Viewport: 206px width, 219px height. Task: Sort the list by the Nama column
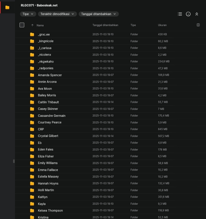[x=40, y=25]
